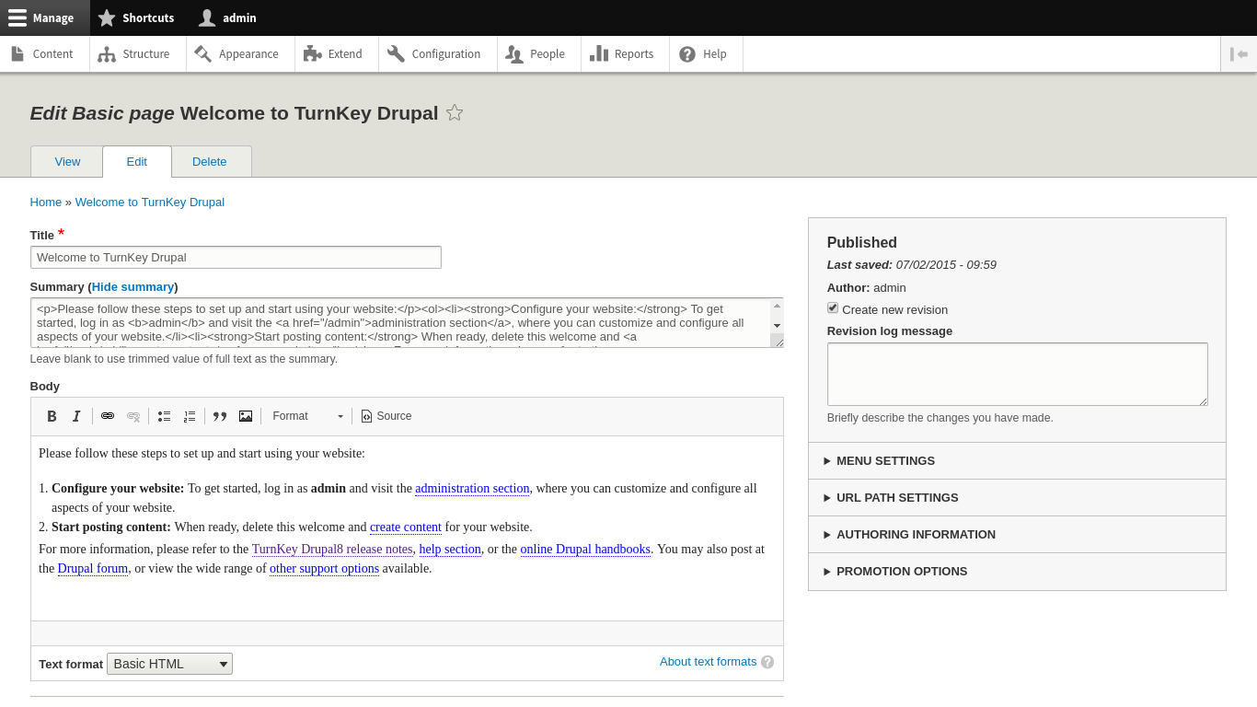Screen dimensions: 1257x707
Task: Toggle italic formatting in Body editor
Action: [x=77, y=416]
